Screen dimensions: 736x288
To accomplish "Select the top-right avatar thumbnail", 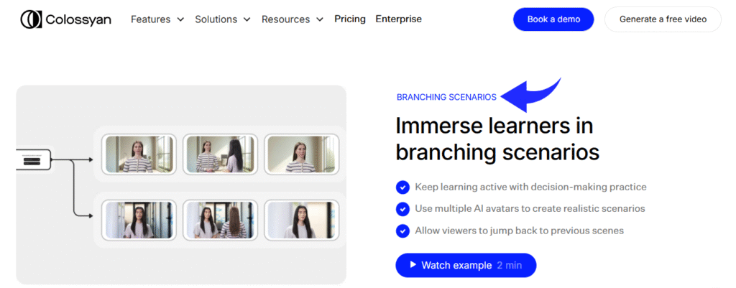I will pyautogui.click(x=302, y=154).
